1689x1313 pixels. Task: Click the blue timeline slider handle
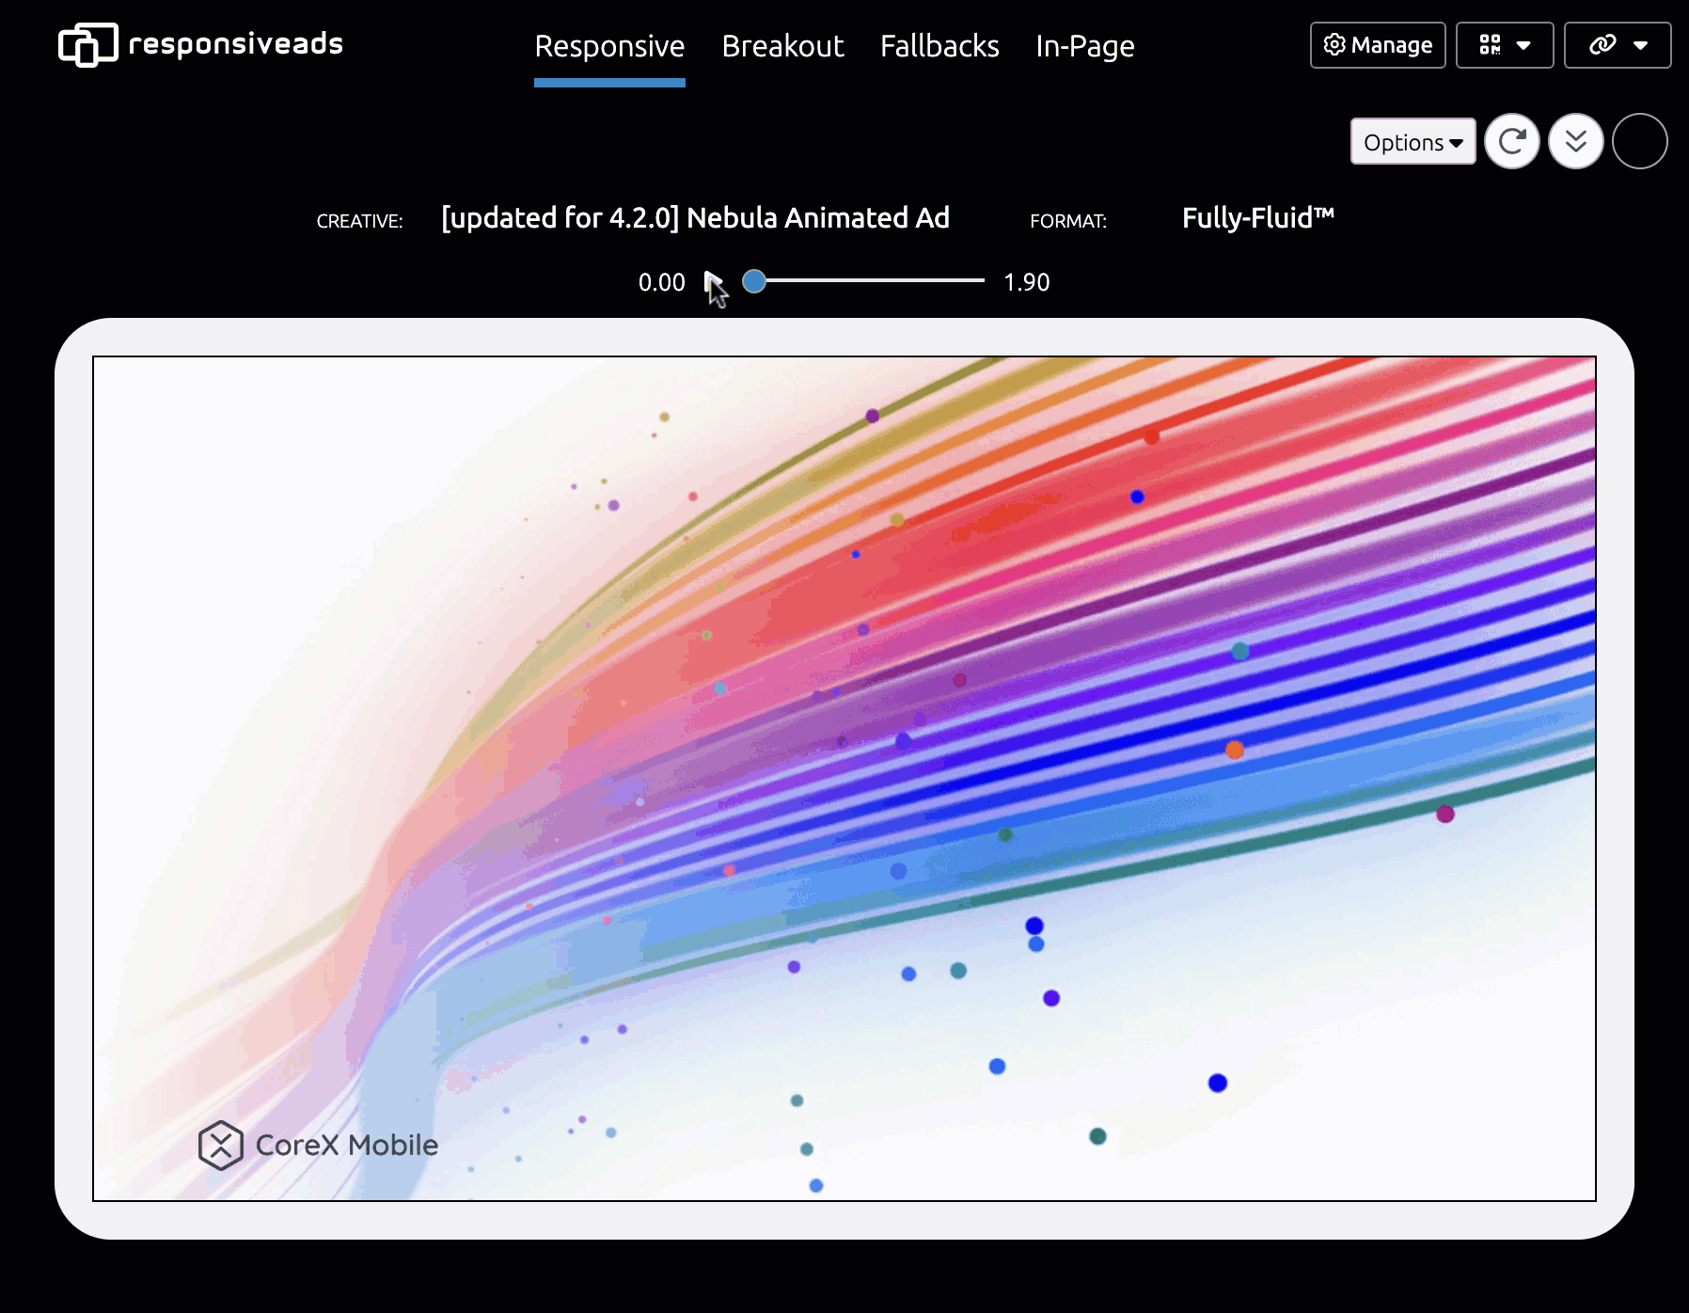(754, 281)
